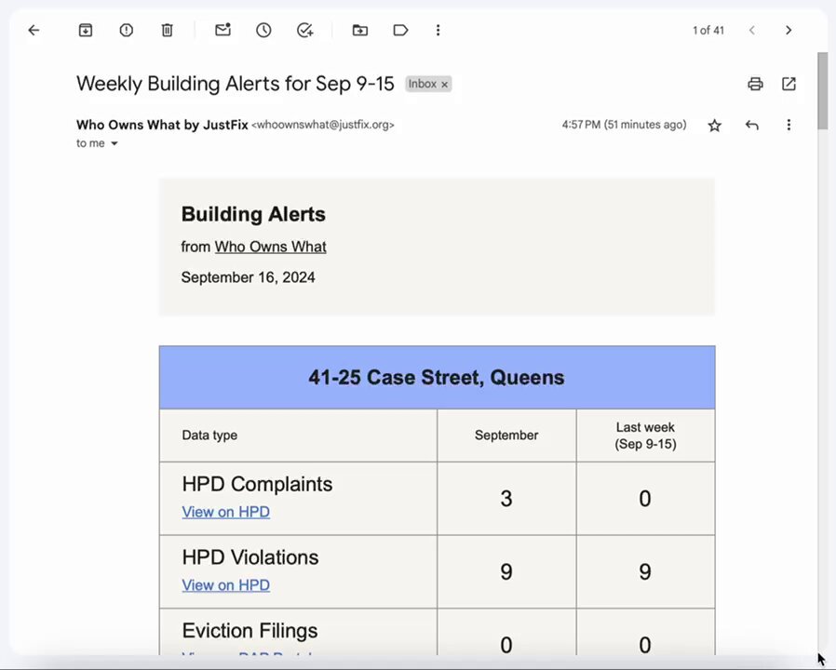Print this email
The height and width of the screenshot is (670, 836).
tap(755, 84)
